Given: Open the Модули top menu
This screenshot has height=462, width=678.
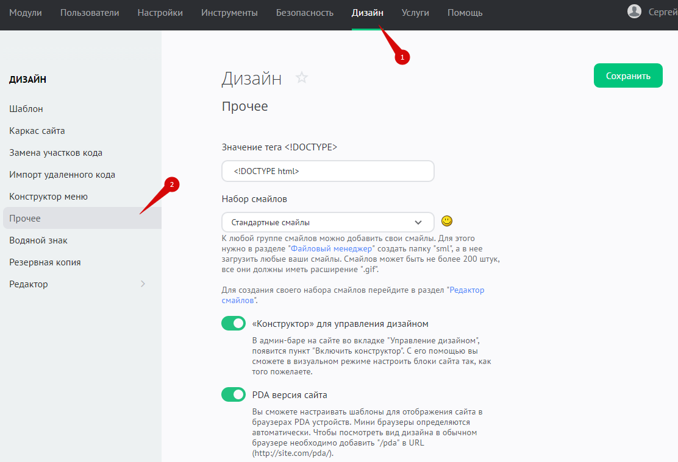Looking at the screenshot, I should click(x=26, y=13).
